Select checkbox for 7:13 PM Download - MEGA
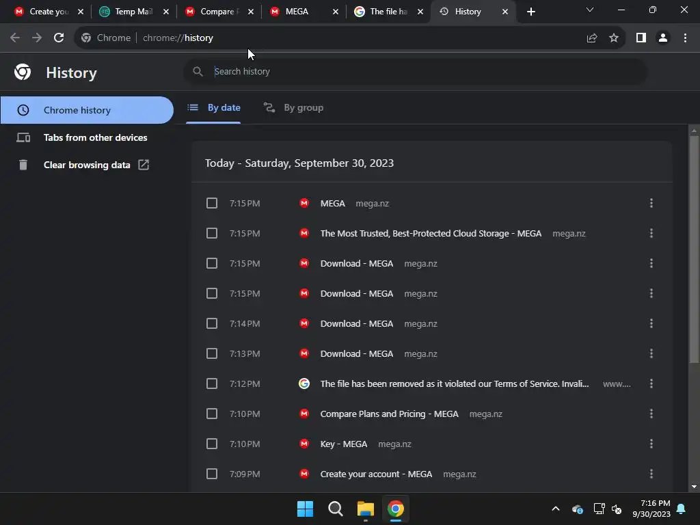The height and width of the screenshot is (525, 700). click(x=212, y=353)
